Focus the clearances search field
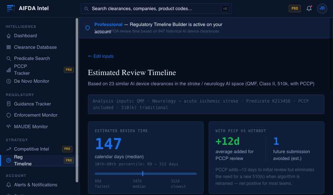The width and height of the screenshot is (333, 195). [156, 9]
